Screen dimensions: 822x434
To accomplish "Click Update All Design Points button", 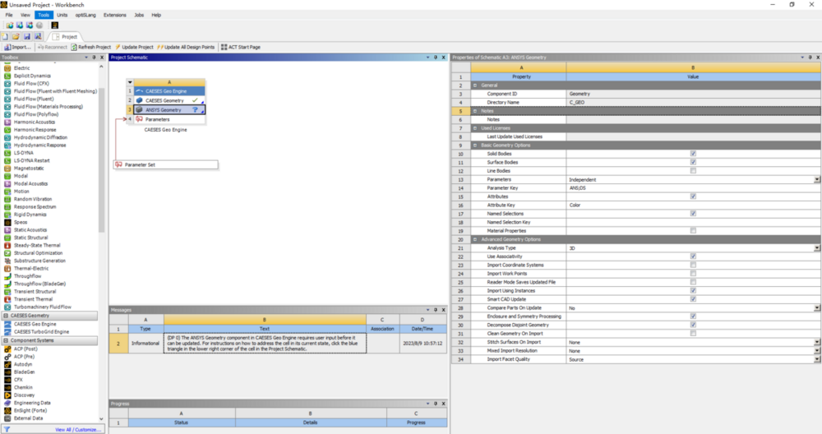I will click(x=186, y=47).
